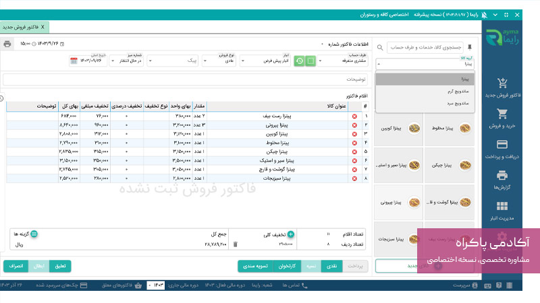The image size is (540, 303).
Task: Close the فاکتور فروش جدید tab
Action: click(43, 27)
